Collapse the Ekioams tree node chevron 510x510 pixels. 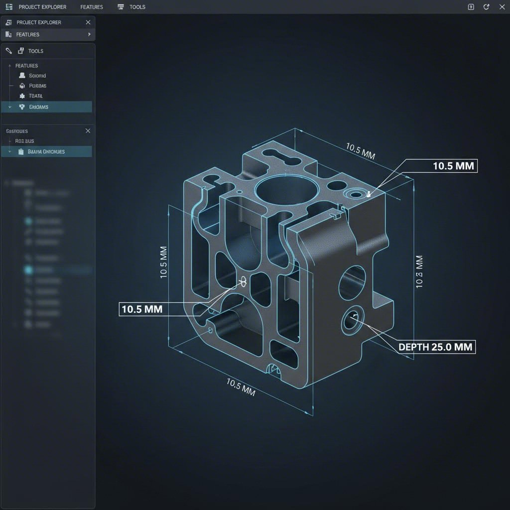[9, 107]
